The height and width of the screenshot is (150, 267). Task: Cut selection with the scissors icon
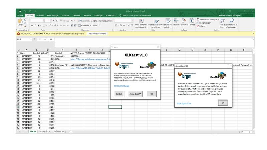[25, 20]
